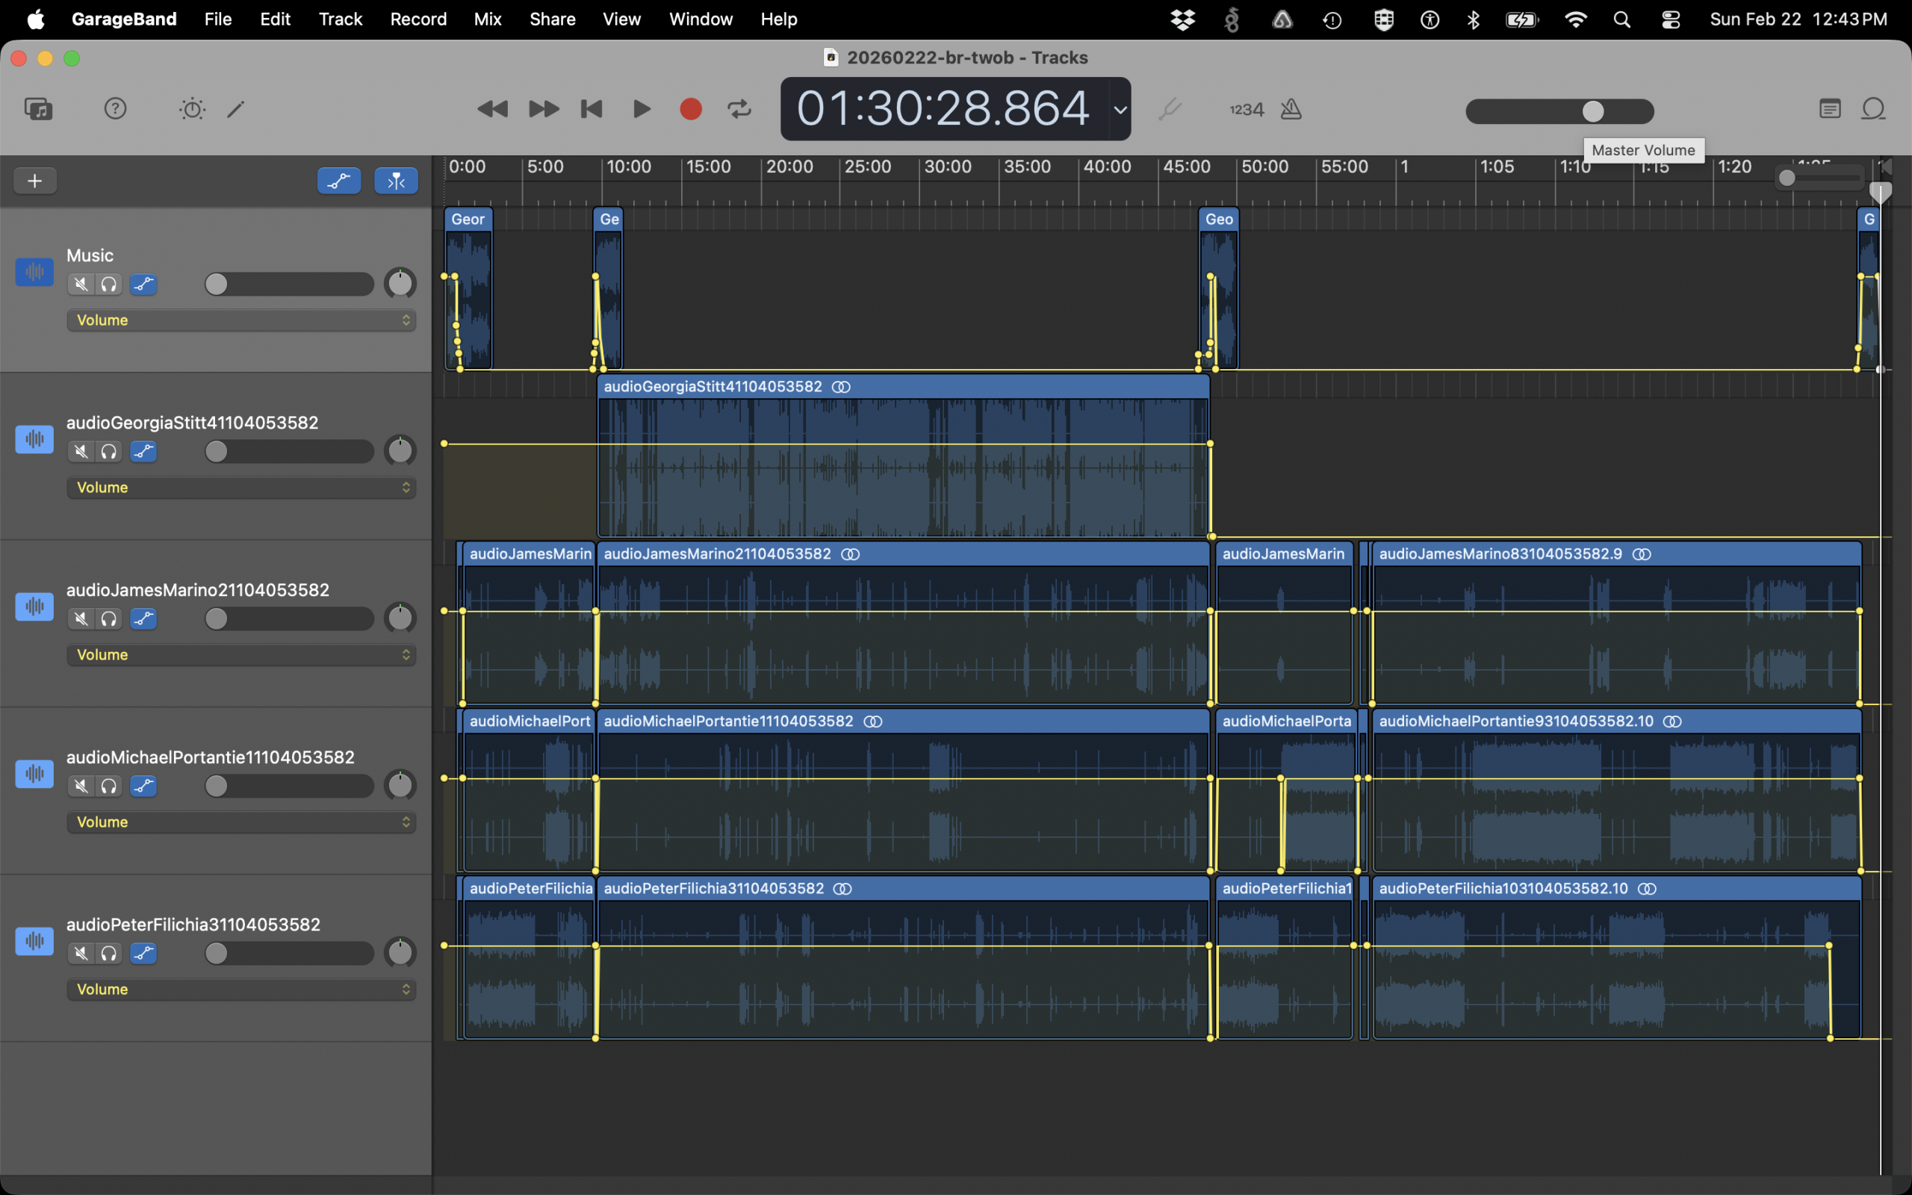Screen dimensions: 1912x1195
Task: Click the Master Volume slider knob
Action: tap(1593, 111)
